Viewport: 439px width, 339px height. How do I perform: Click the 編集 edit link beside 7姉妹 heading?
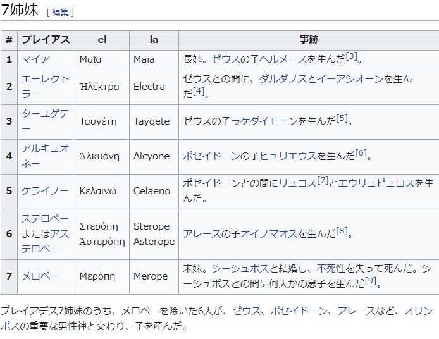(x=60, y=12)
